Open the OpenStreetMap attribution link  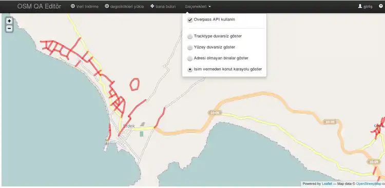click(x=369, y=183)
